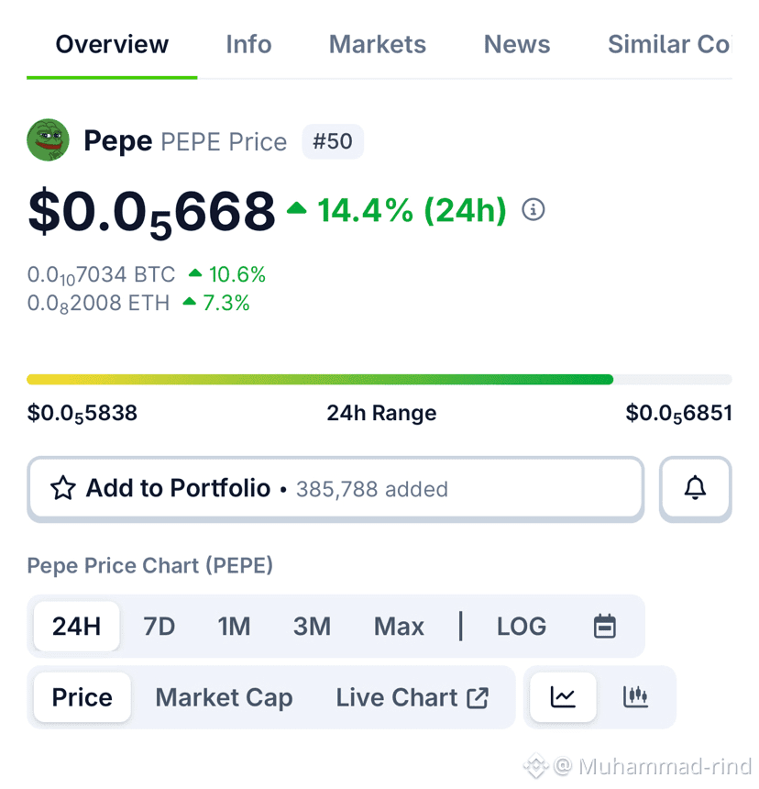Open the News tab
759x789 pixels.
(517, 44)
